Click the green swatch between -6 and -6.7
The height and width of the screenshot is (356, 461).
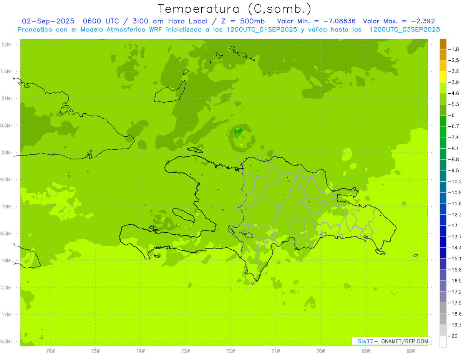click(x=443, y=121)
